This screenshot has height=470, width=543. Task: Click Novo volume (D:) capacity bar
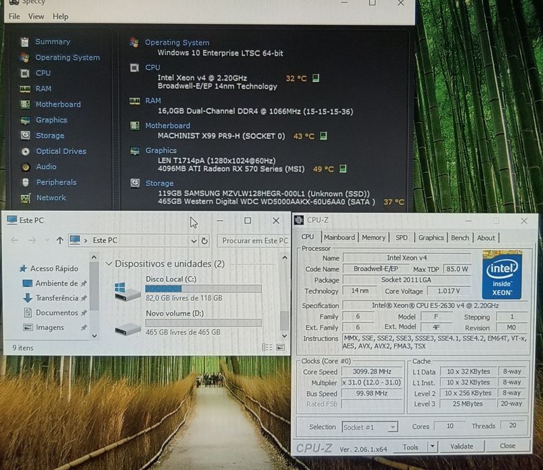click(x=203, y=323)
